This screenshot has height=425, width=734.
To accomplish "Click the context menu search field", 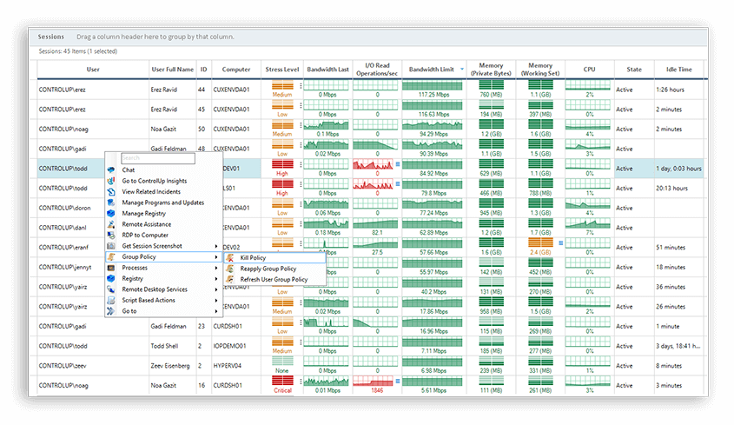I will point(158,158).
